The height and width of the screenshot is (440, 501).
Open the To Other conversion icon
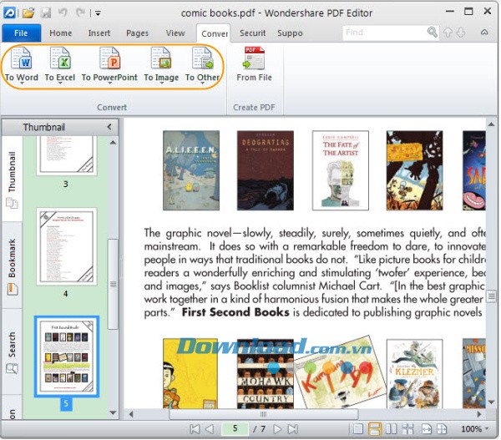(203, 58)
